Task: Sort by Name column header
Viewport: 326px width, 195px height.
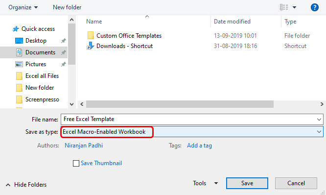Action: (94, 22)
